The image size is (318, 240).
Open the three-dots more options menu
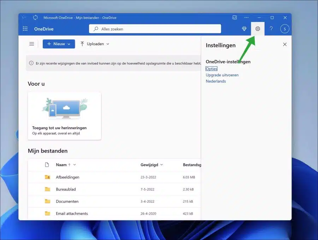(246, 18)
